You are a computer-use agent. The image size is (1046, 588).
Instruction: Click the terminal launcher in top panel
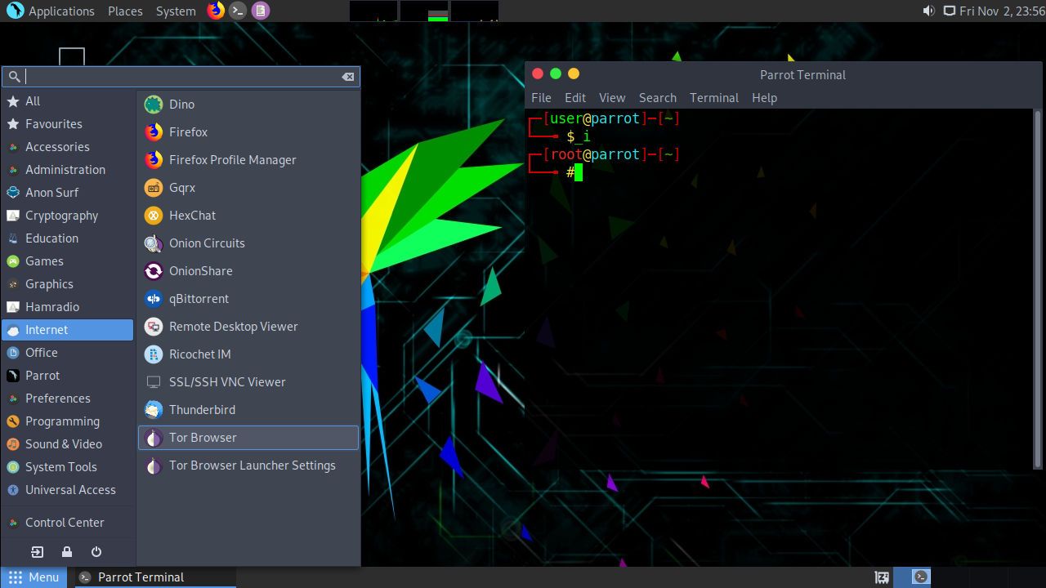click(x=238, y=11)
